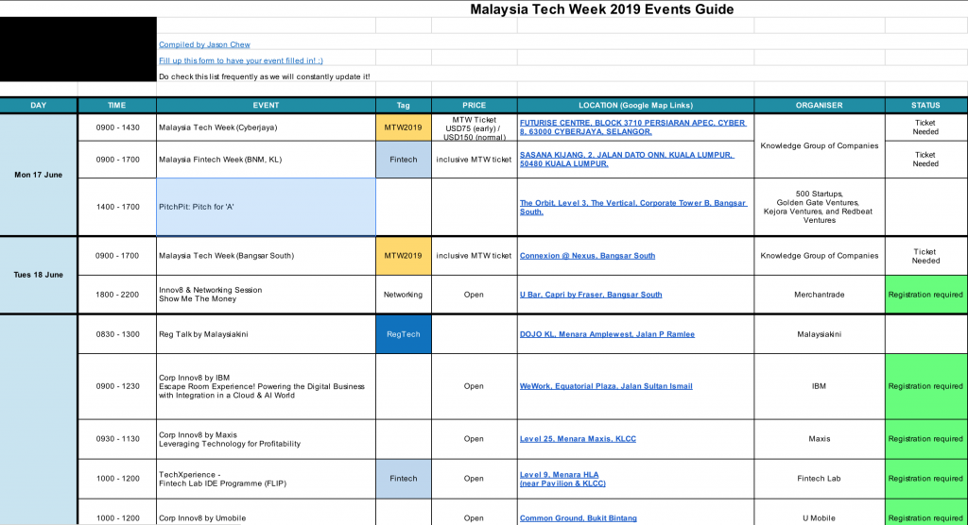
Task: Select Fintech tag in the TechXperience row
Action: tap(403, 479)
